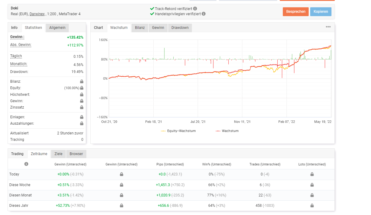371x215 pixels.
Task: Click the Pips (Unterschied) column header
Action: [x=170, y=164]
